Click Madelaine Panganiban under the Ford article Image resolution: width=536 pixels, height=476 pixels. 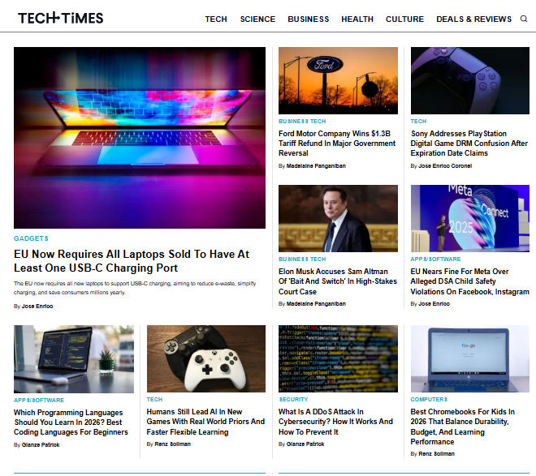point(316,166)
